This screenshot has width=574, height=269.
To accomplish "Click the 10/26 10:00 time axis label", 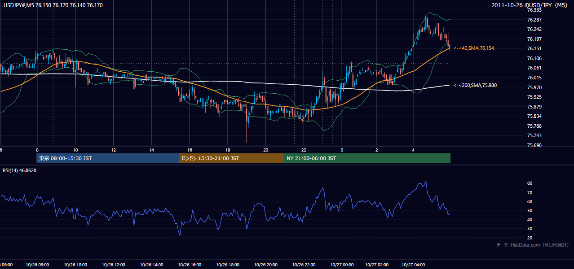I will point(75,265).
